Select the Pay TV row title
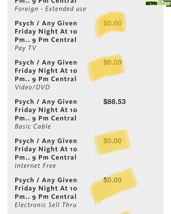The height and width of the screenshot is (214, 171). [46, 31]
